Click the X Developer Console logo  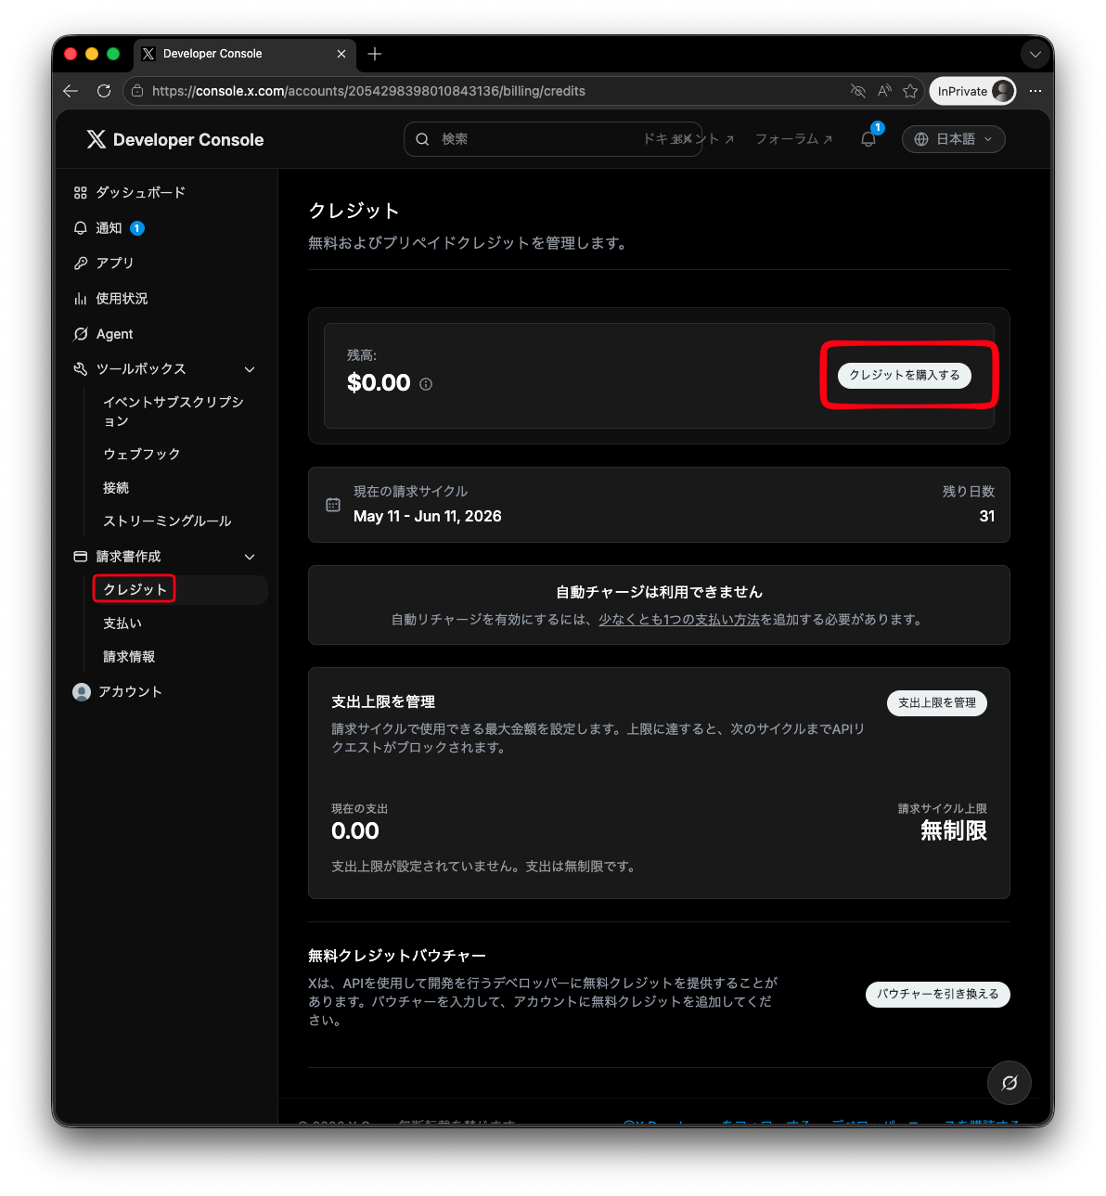click(x=175, y=139)
